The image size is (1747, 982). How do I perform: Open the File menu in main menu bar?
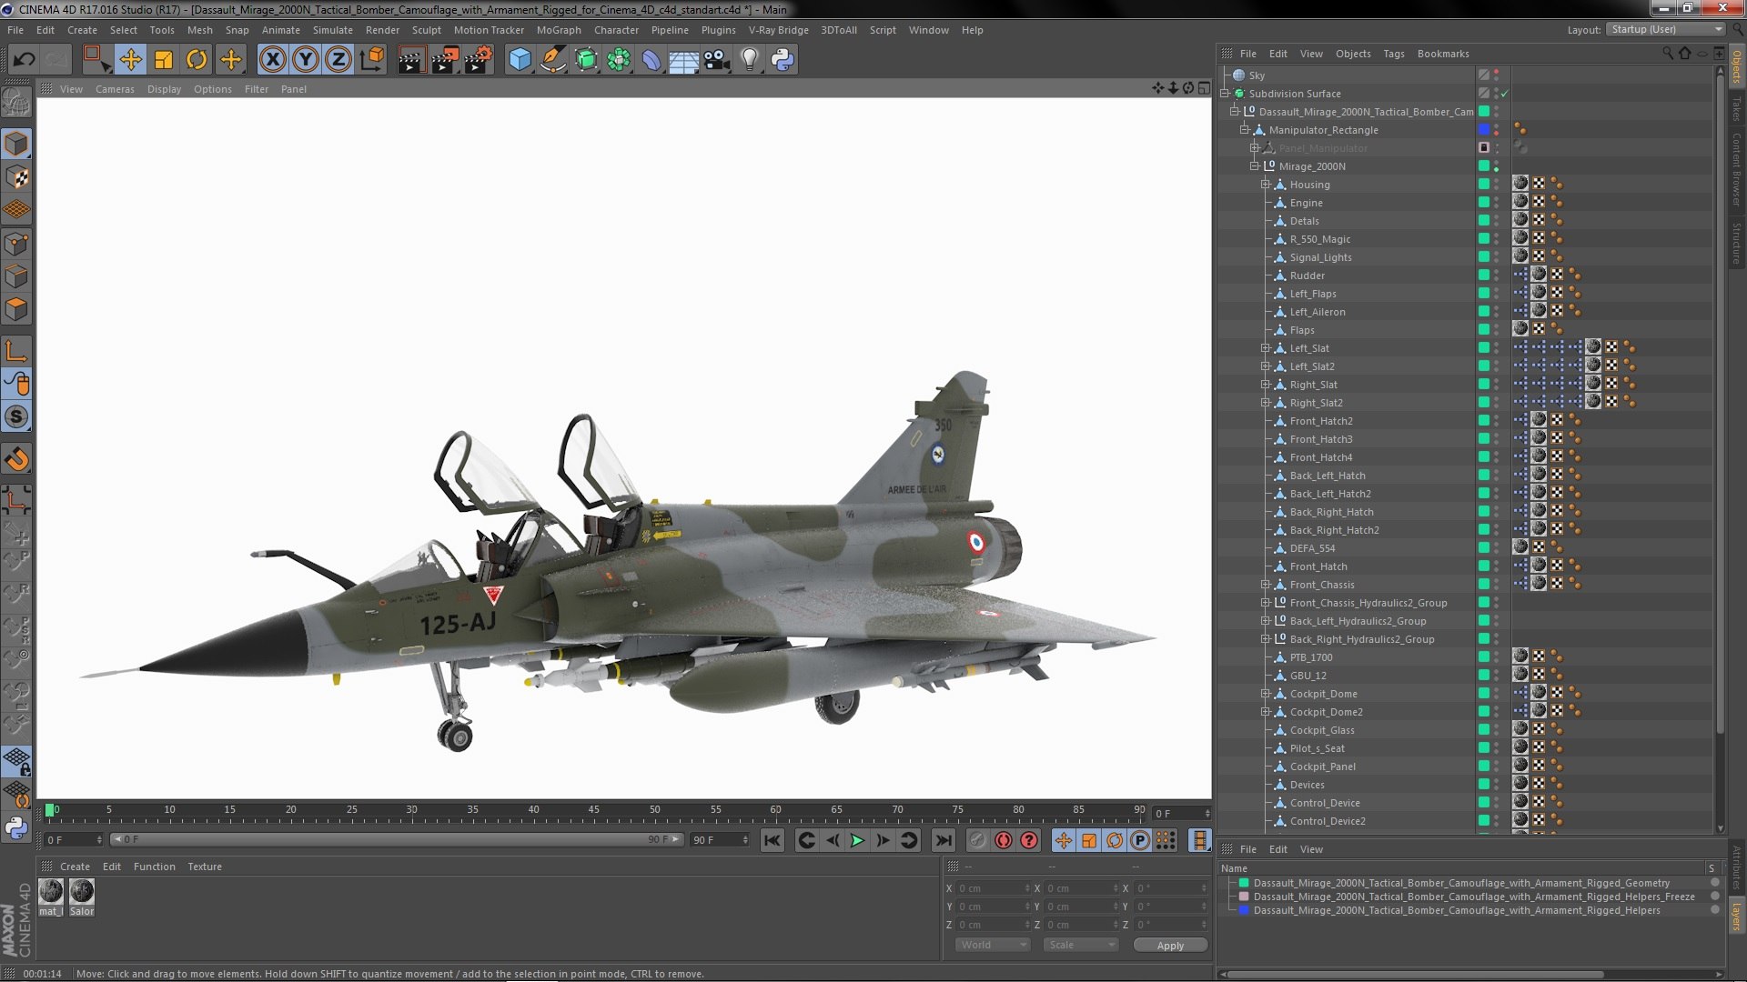click(15, 30)
